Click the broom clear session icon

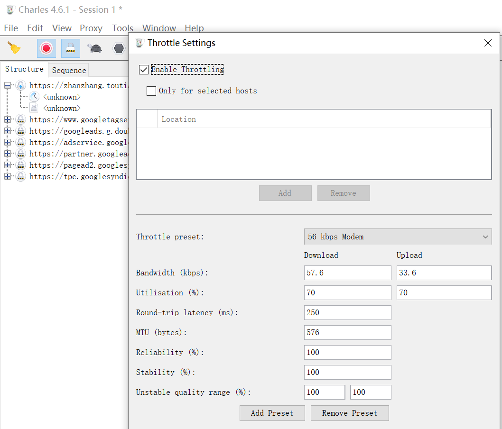14,48
